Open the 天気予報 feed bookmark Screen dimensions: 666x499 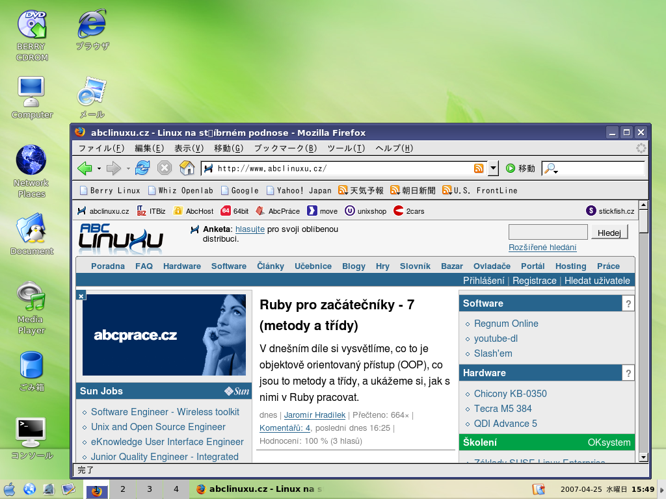coord(361,190)
